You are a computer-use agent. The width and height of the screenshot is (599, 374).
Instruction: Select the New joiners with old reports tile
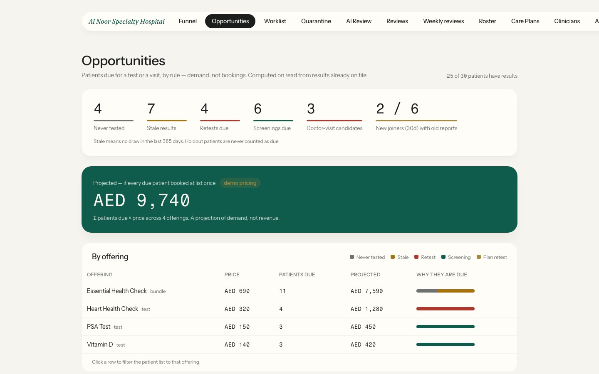[416, 117]
